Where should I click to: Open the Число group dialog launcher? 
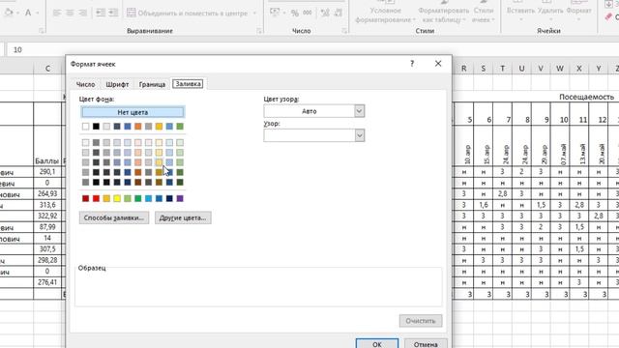tap(344, 31)
